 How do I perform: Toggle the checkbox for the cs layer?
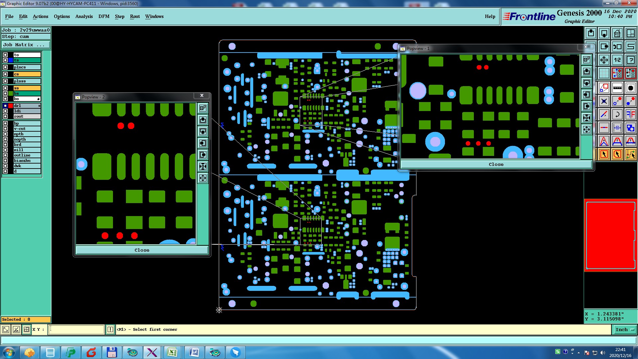(5, 74)
